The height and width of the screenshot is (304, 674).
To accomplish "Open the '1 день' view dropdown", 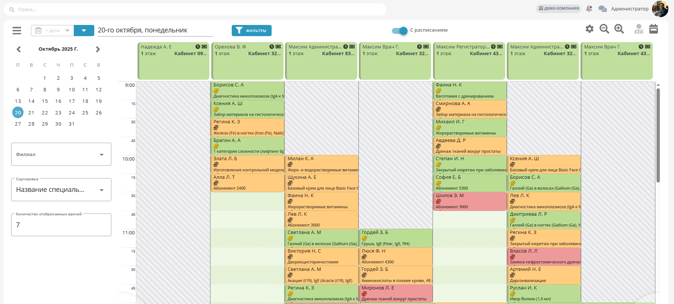I will (52, 31).
